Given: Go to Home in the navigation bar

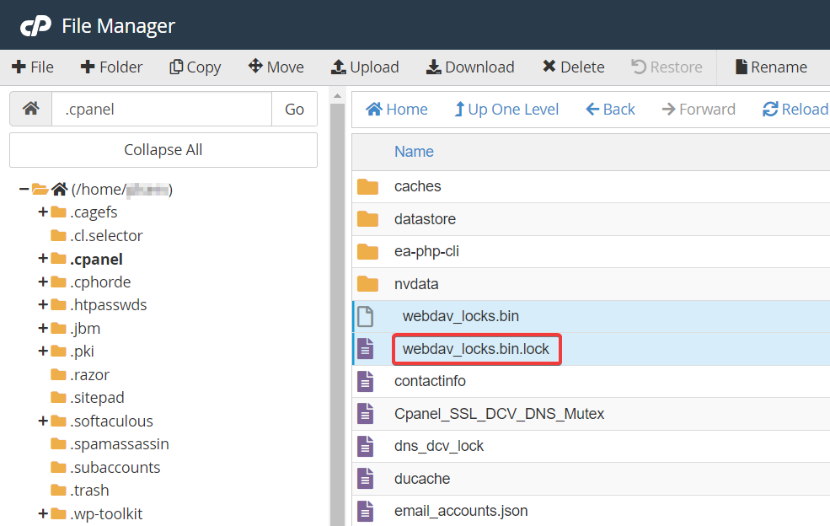Looking at the screenshot, I should point(397,109).
